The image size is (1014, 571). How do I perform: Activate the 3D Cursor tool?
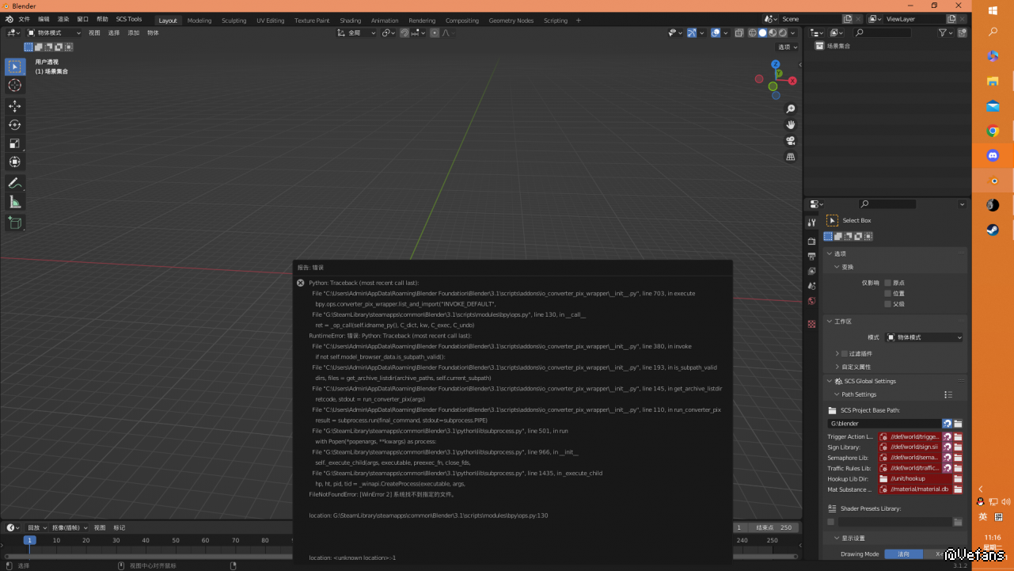pyautogui.click(x=14, y=86)
